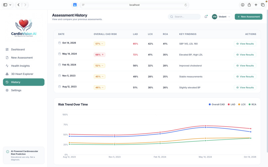Start a New Assessment via green button

click(248, 17)
